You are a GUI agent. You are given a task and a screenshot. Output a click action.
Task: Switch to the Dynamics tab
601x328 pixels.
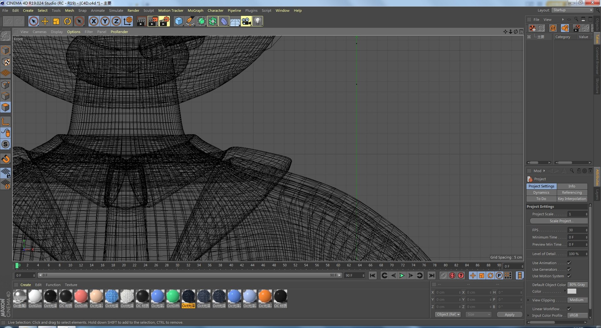[x=541, y=192]
